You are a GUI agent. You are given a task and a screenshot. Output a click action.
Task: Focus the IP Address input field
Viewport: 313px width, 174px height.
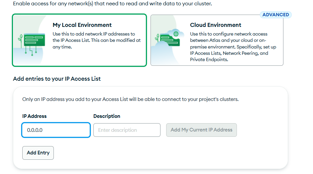click(56, 130)
